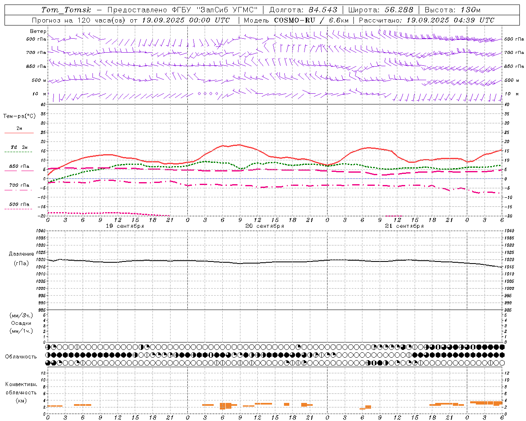Click the Долгота: 84.543 value
The image size is (526, 421).
pyautogui.click(x=303, y=10)
